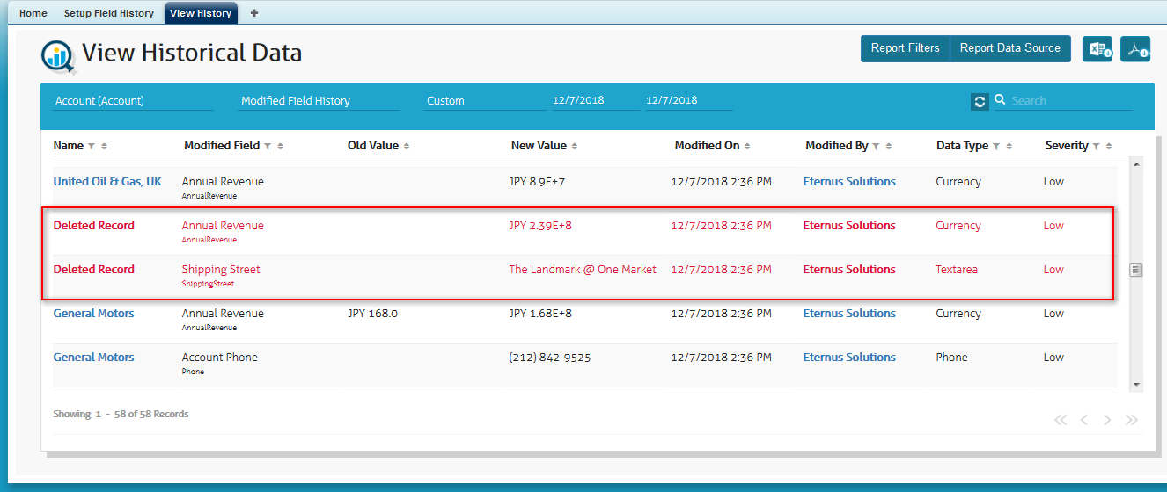The width and height of the screenshot is (1167, 492).
Task: Click the Modified Field column filter icon
Action: click(268, 147)
